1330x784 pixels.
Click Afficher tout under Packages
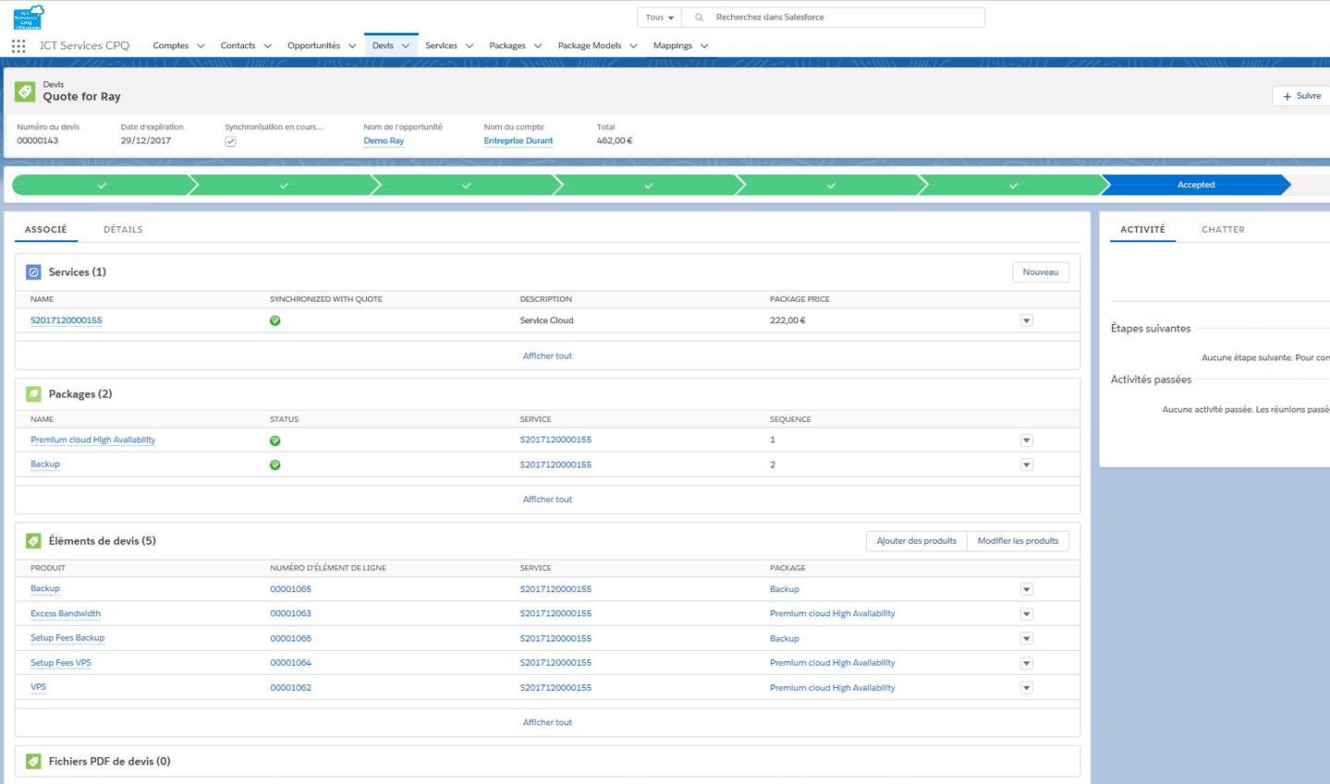pyautogui.click(x=547, y=500)
